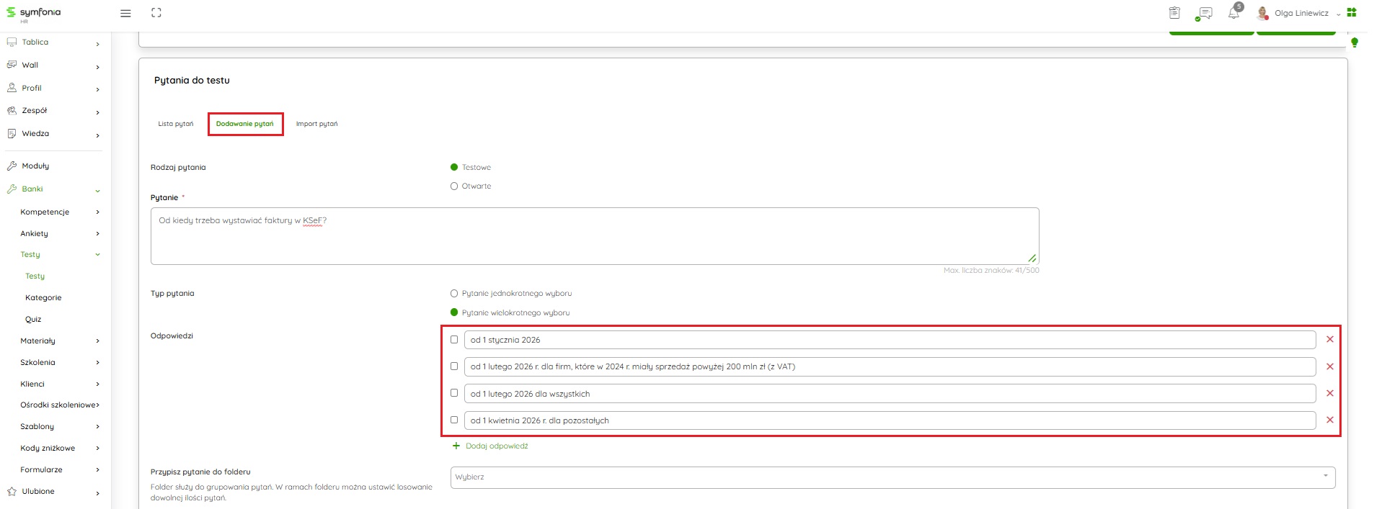The width and height of the screenshot is (1374, 509).
Task: Open the chat messages icon
Action: coord(1204,13)
